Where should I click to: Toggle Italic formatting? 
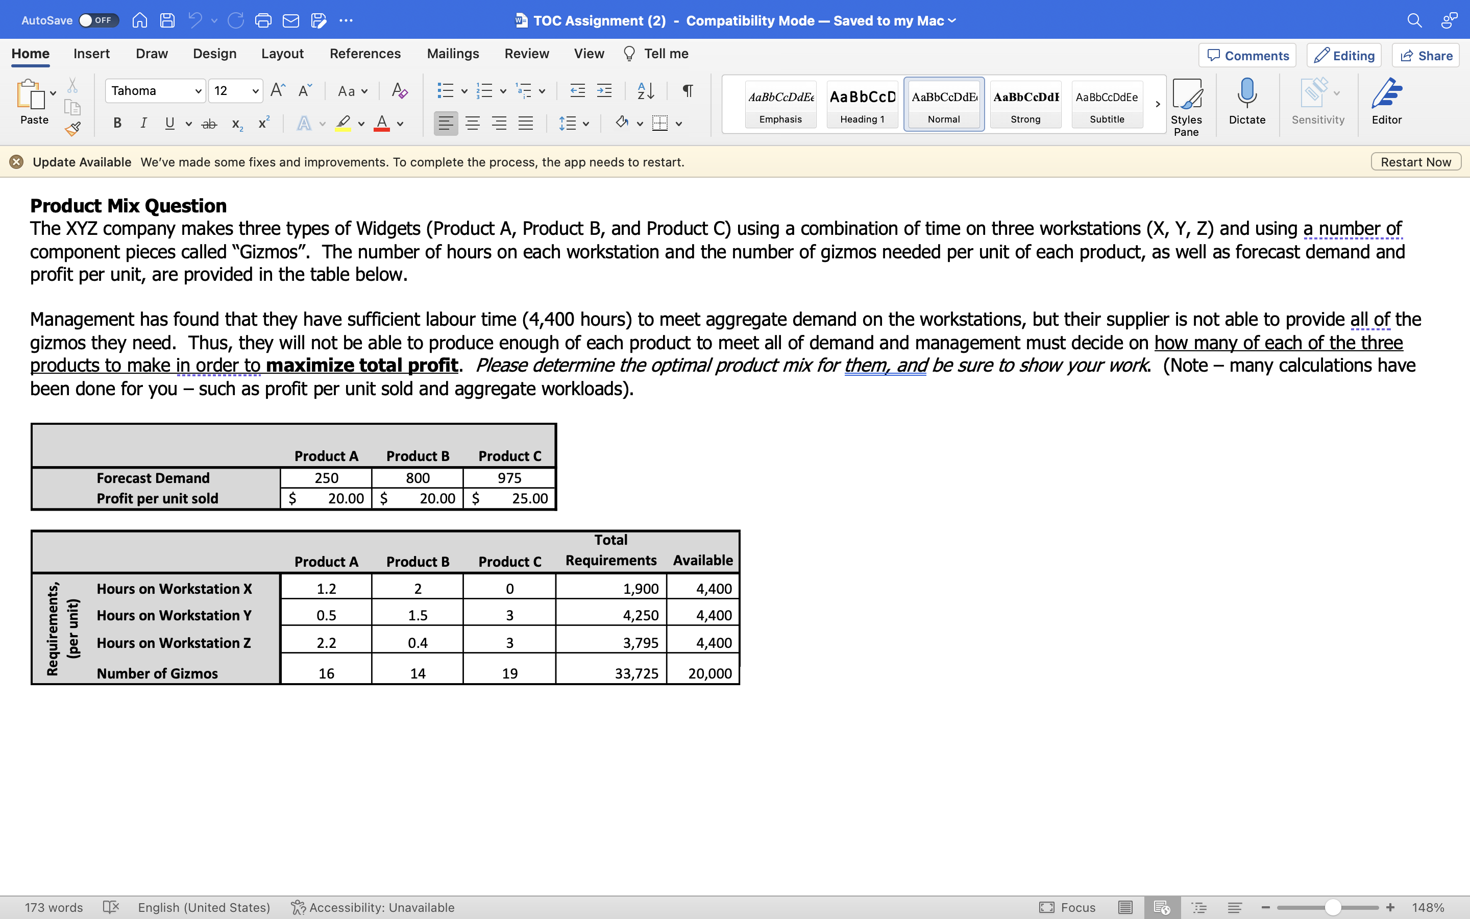coord(143,124)
